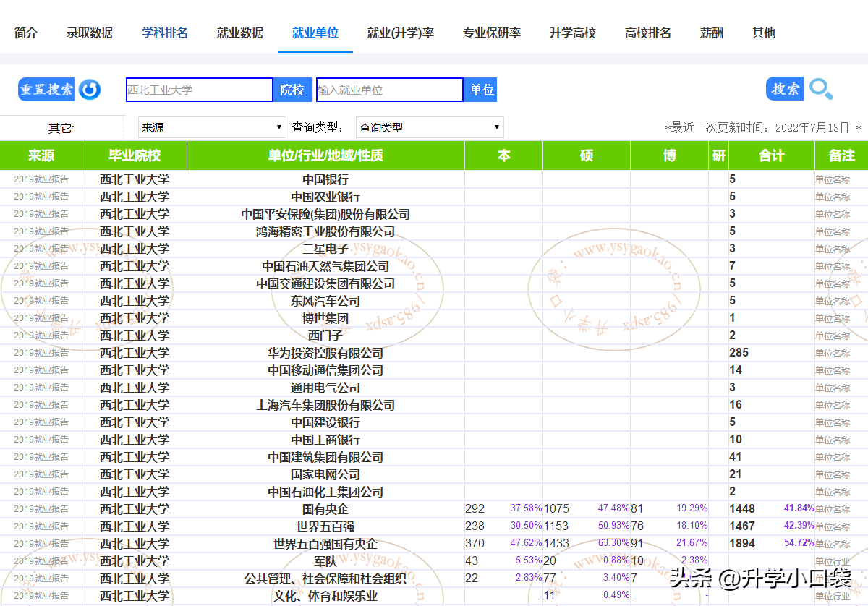Viewport: 868px width, 606px height.
Task: Click 中国石油天然气集团公司 cell
Action: 325,266
